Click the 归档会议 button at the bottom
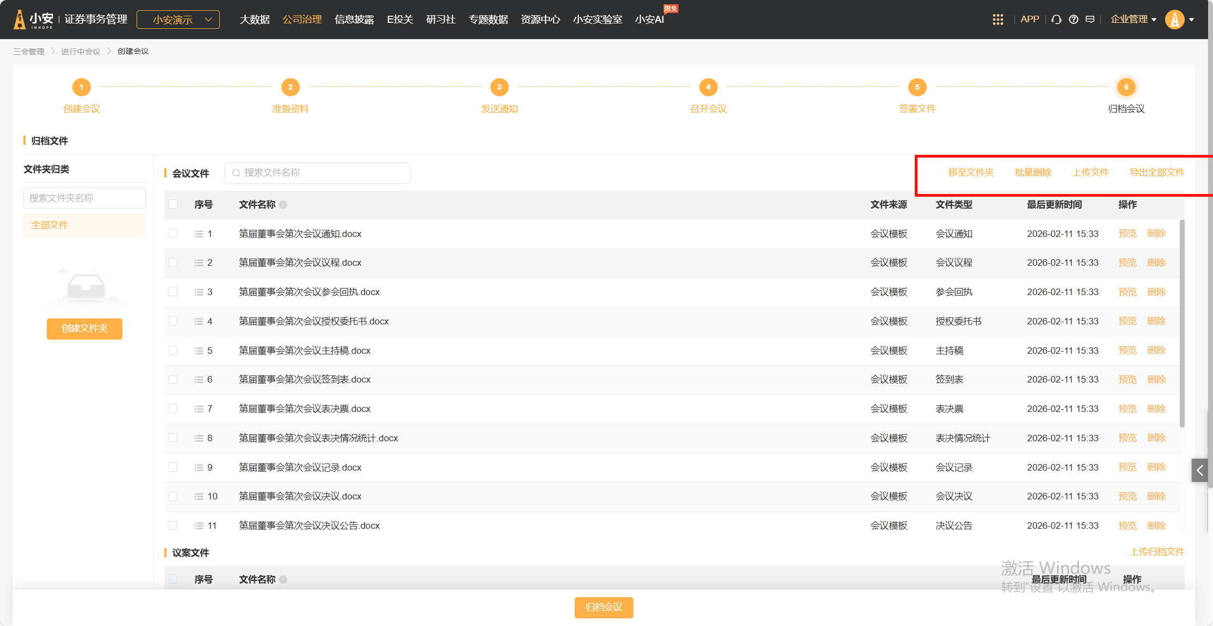The image size is (1213, 626). coord(604,607)
